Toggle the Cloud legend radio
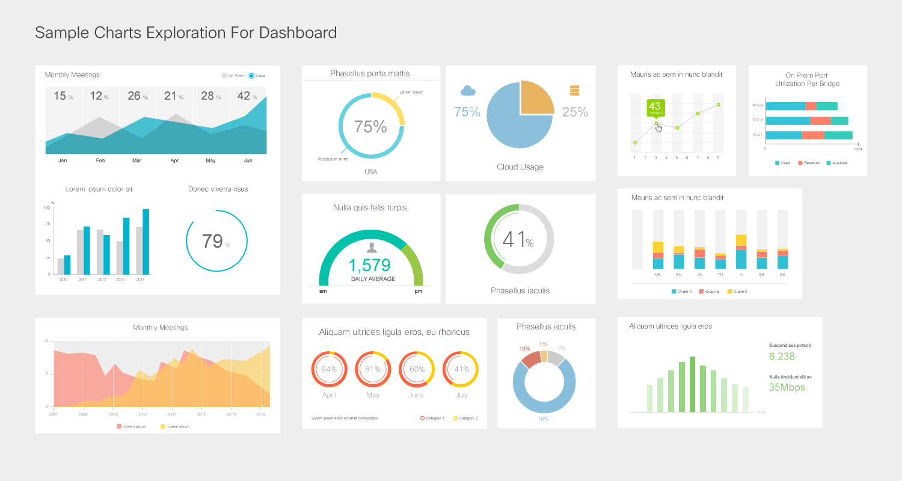The width and height of the screenshot is (902, 481). coord(251,76)
